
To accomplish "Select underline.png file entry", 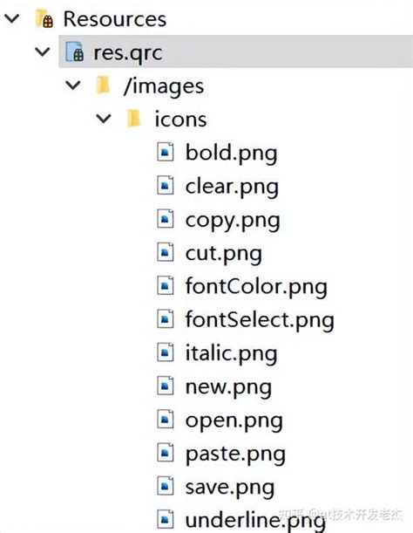I will point(255,521).
